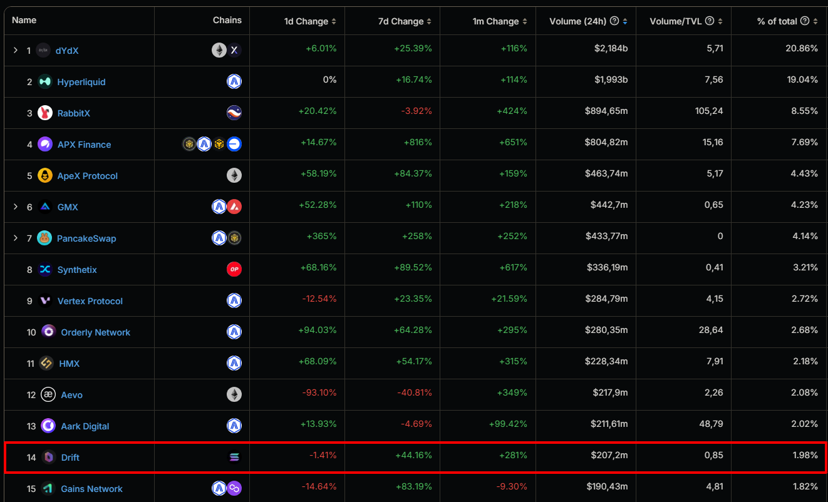Click the BNB Chain icon in the APX Finance row
This screenshot has width=828, height=502.
coord(219,144)
